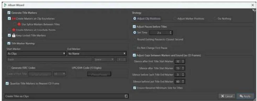Toggle Adjust Gaps between Markers and Sound

135,56
